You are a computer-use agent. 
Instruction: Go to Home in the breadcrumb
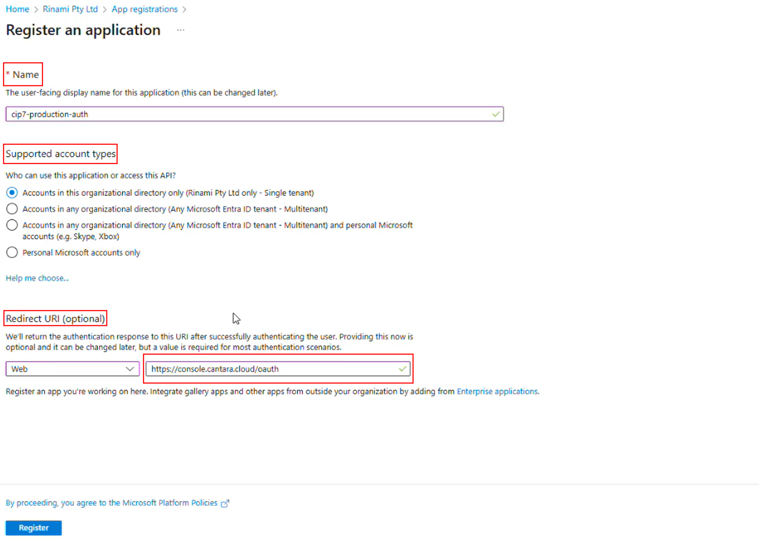click(17, 9)
